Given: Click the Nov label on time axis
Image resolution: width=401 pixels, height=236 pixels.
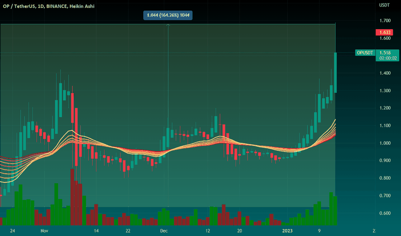Looking at the screenshot, I should 44,231.
